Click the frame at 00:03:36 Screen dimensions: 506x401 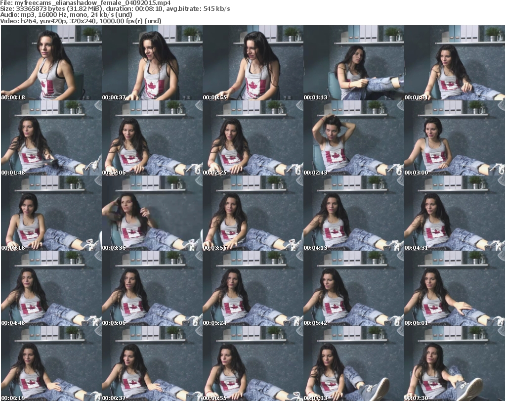click(x=152, y=213)
